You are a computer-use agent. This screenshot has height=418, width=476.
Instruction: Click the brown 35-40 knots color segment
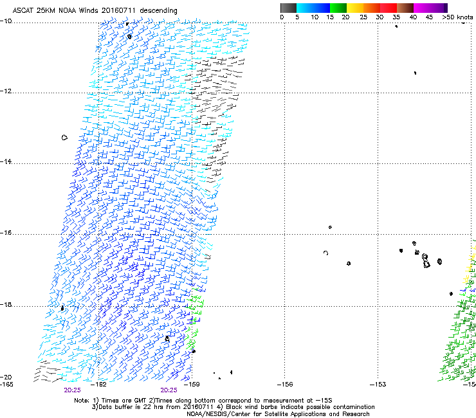point(405,8)
